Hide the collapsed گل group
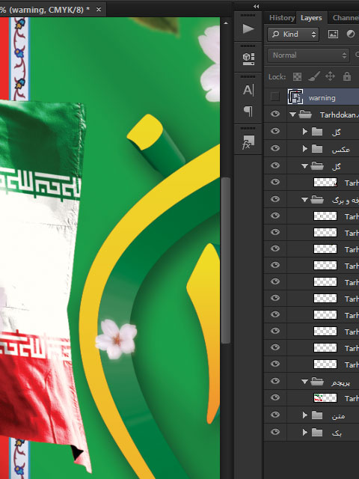The height and width of the screenshot is (479, 359). (x=275, y=132)
